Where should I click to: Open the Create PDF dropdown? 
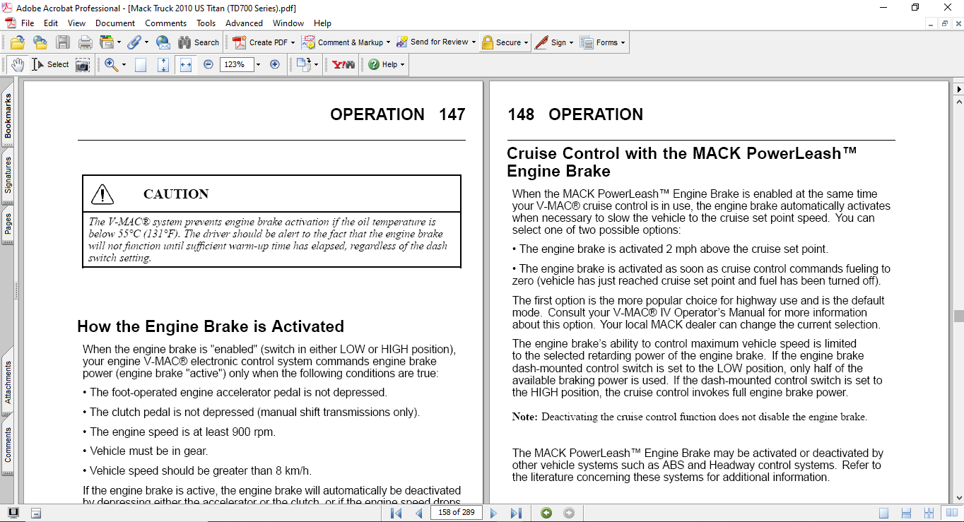click(x=264, y=42)
